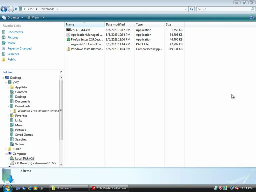Click the PART File type cell
Screen dimensions: 256x192
142,44
